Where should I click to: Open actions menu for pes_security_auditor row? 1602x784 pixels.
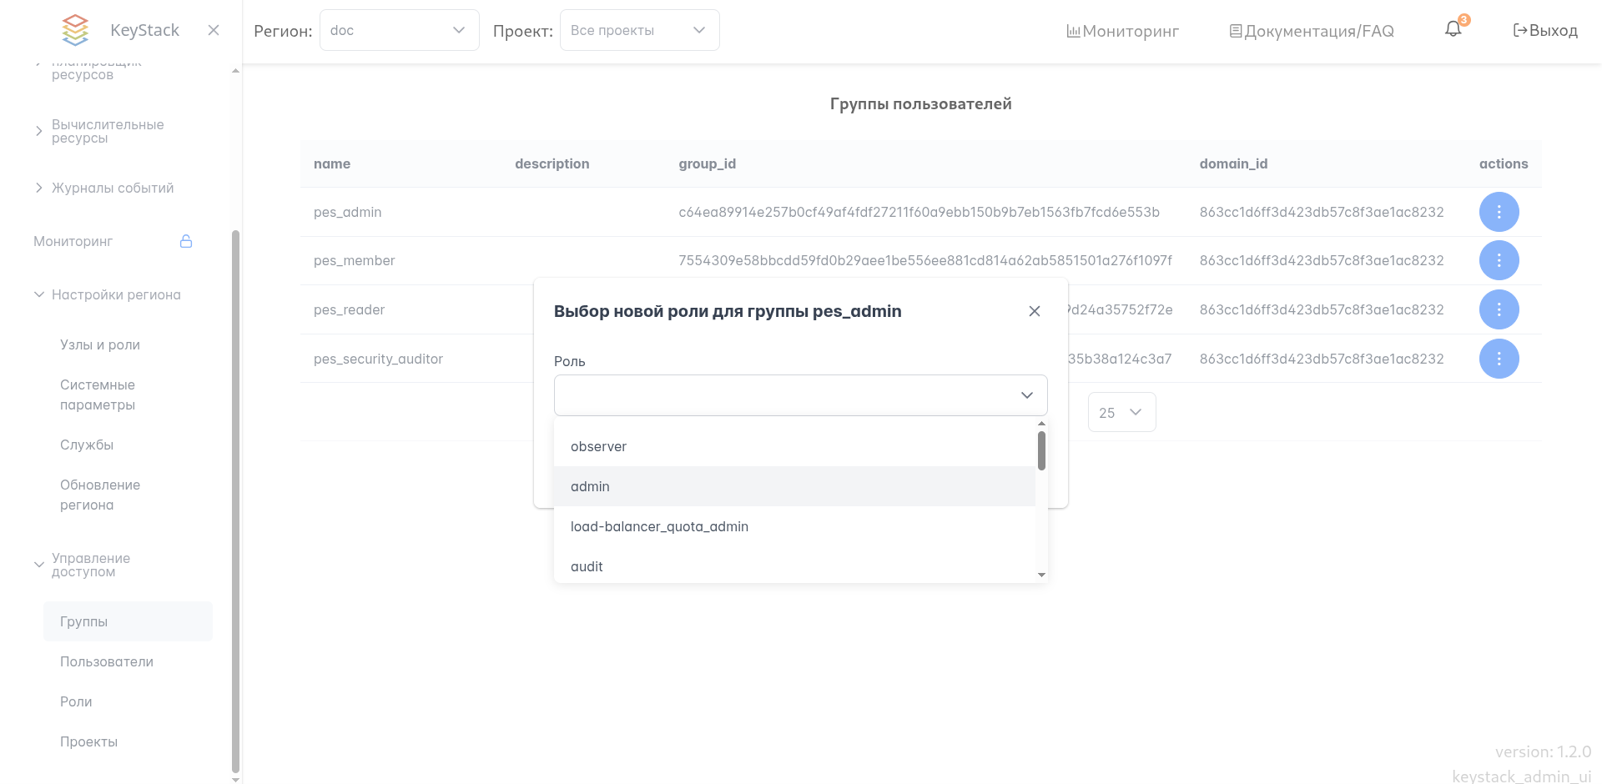coord(1499,359)
